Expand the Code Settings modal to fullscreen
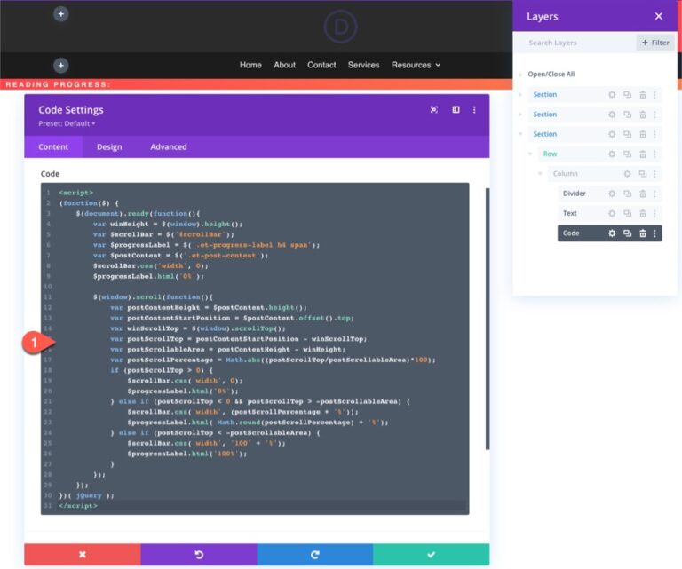 coord(433,110)
